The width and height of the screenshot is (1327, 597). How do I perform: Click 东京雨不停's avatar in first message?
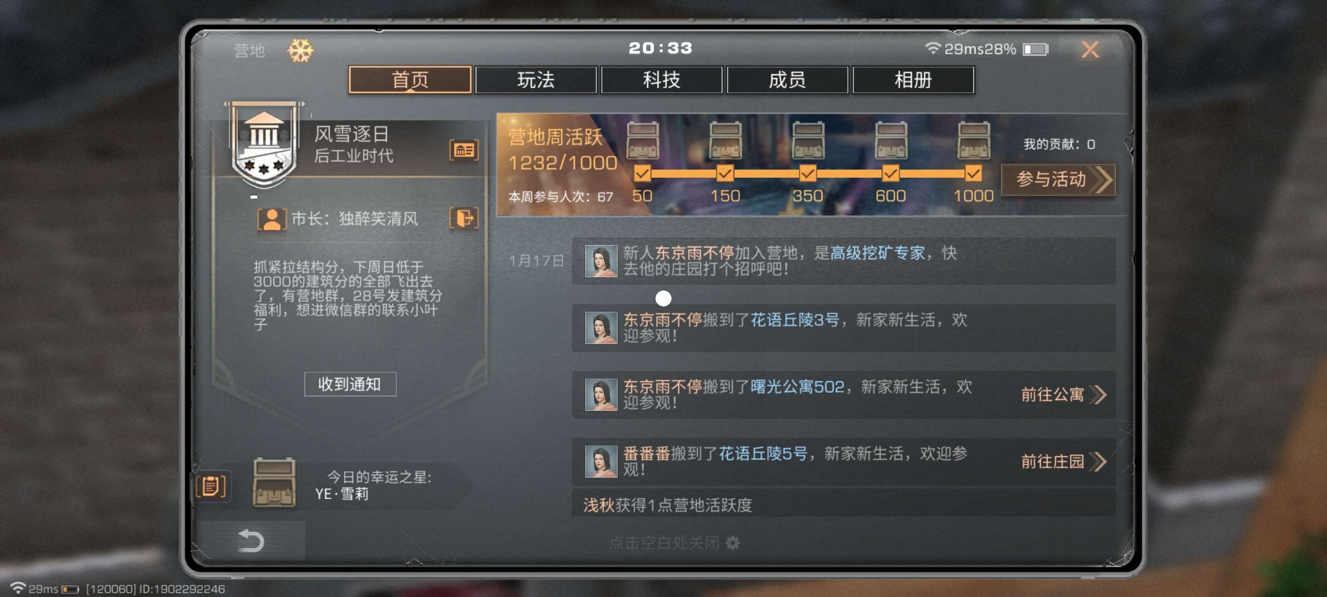pyautogui.click(x=600, y=261)
